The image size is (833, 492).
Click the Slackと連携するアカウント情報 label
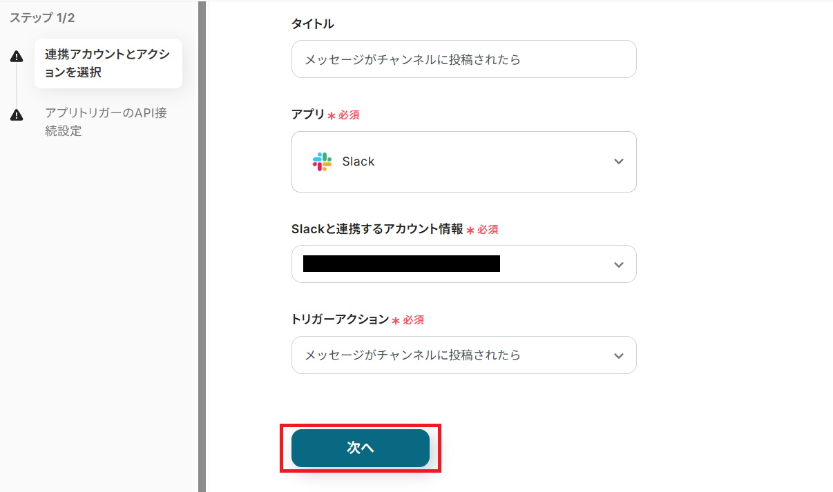coord(377,229)
